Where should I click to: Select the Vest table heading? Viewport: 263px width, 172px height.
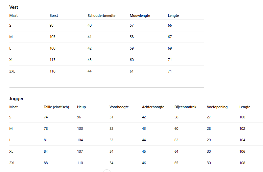point(14,7)
